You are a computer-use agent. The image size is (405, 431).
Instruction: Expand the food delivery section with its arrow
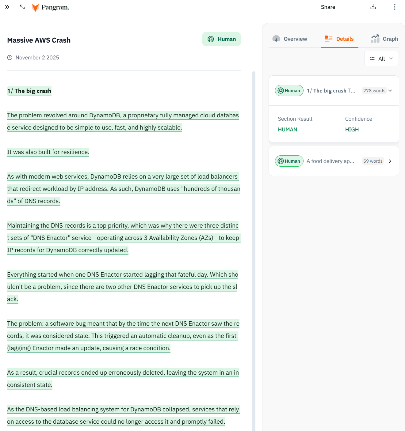(390, 161)
